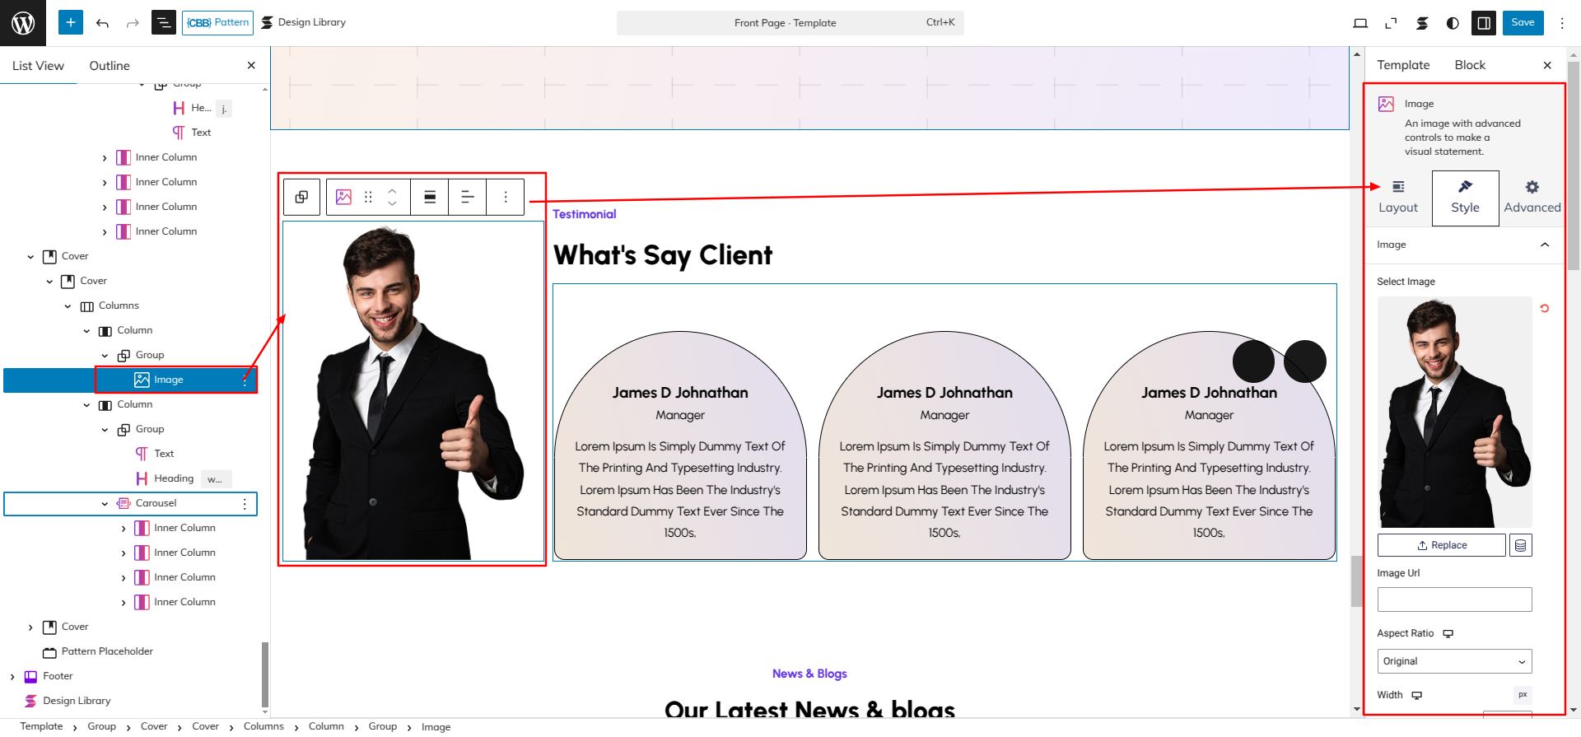The image size is (1581, 737).
Task: Open the block alignment toolbar button
Action: (430, 197)
